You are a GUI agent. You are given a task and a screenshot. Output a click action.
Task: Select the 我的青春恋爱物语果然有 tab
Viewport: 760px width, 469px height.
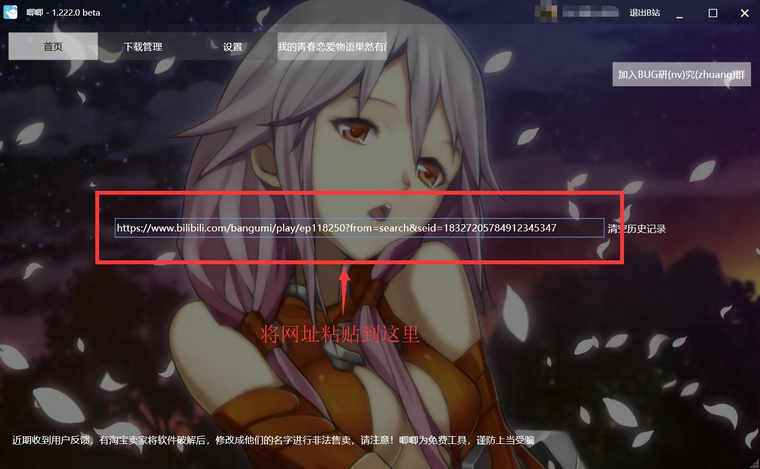pyautogui.click(x=332, y=46)
